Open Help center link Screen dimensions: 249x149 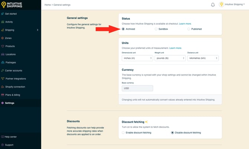(x=10, y=137)
